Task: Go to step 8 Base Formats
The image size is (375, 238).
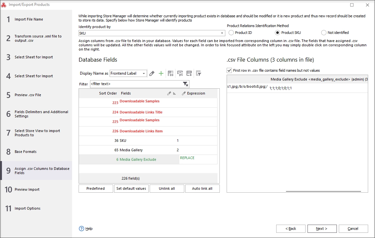Action: 36,152
